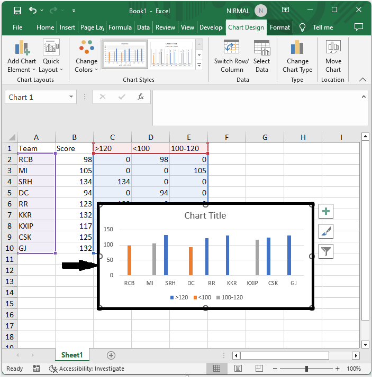Viewport: 372px width, 377px height.
Task: Click inside the Name Box showing Chart 1
Action: tap(36, 97)
